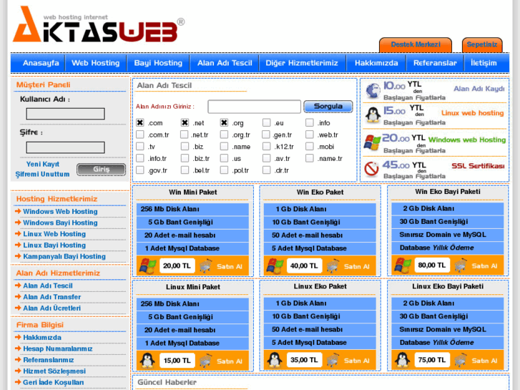The width and height of the screenshot is (520, 390).
Task: Open the Referanslar menu item
Action: click(435, 63)
